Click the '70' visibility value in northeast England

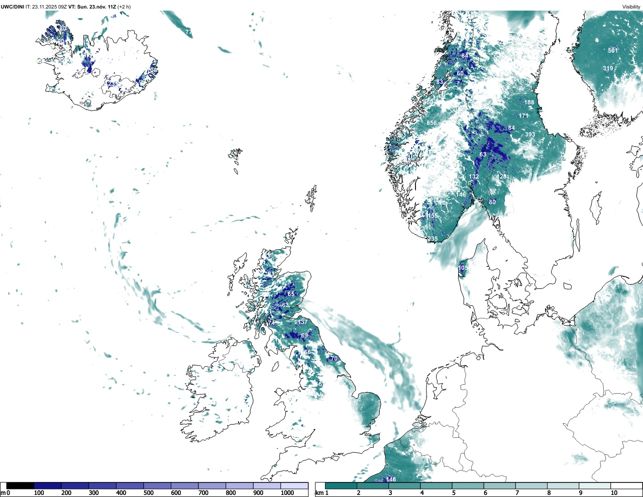(334, 359)
